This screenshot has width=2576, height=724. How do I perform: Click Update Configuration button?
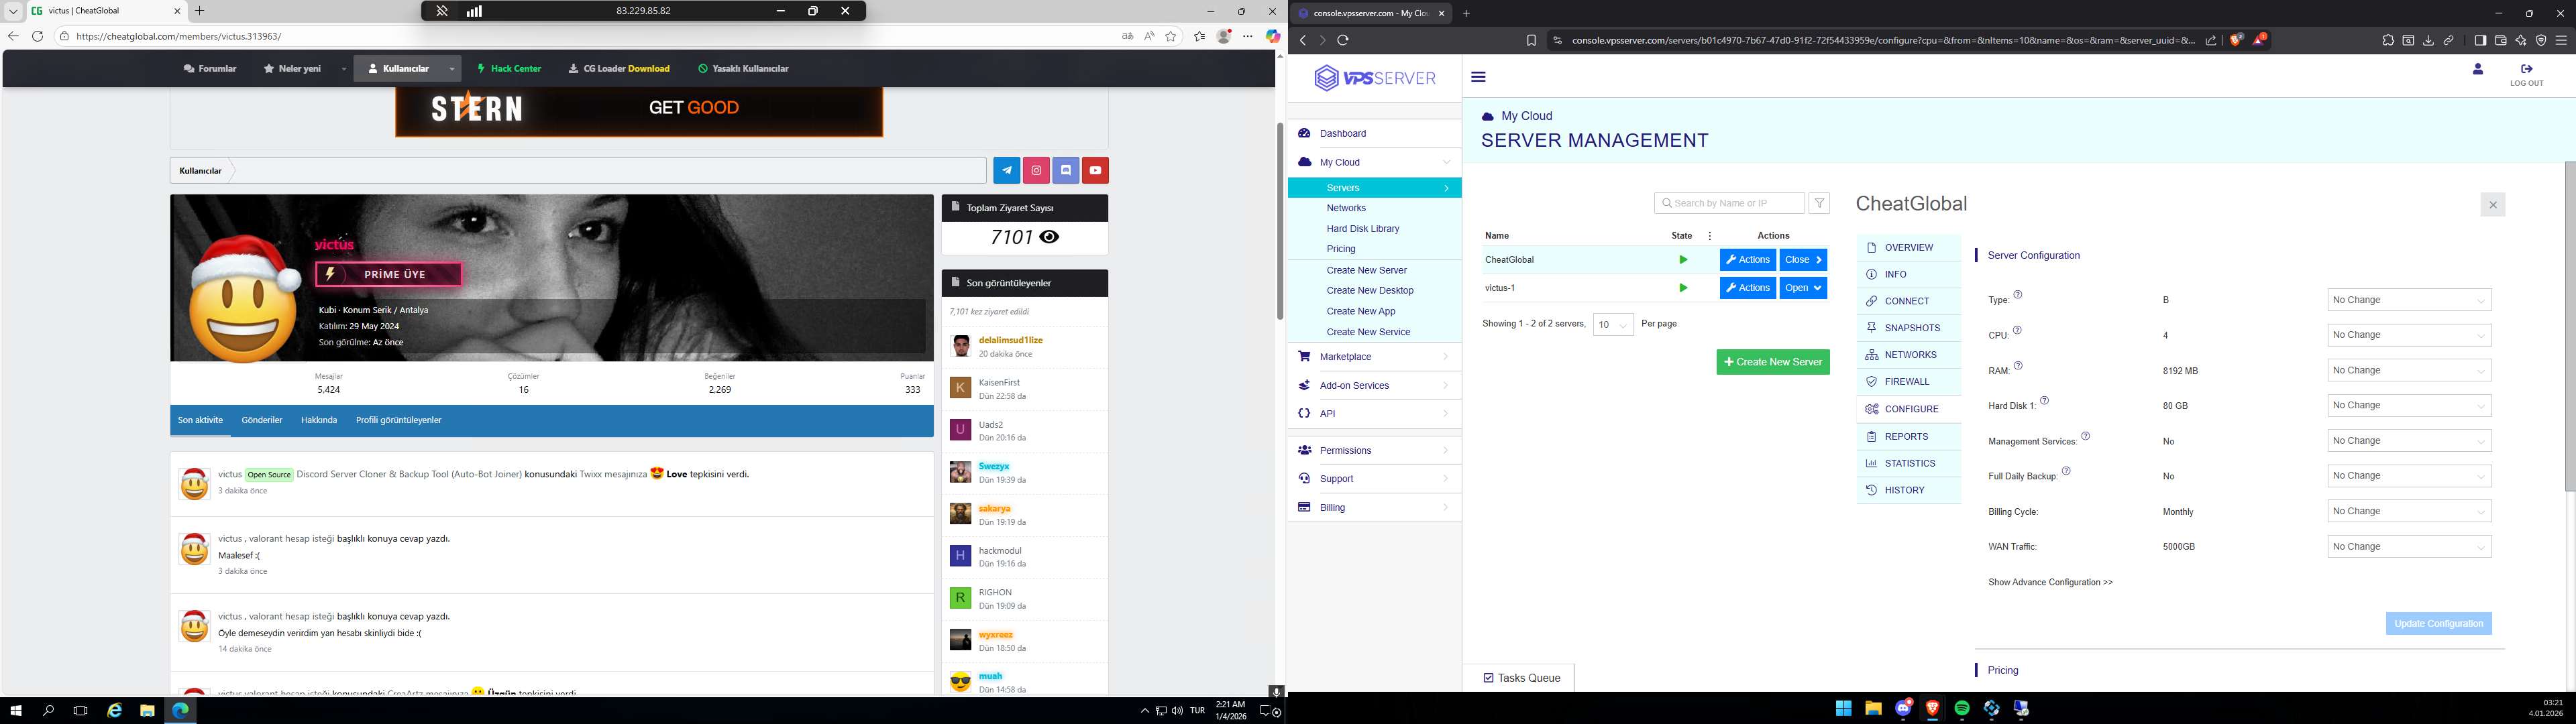coord(2438,624)
